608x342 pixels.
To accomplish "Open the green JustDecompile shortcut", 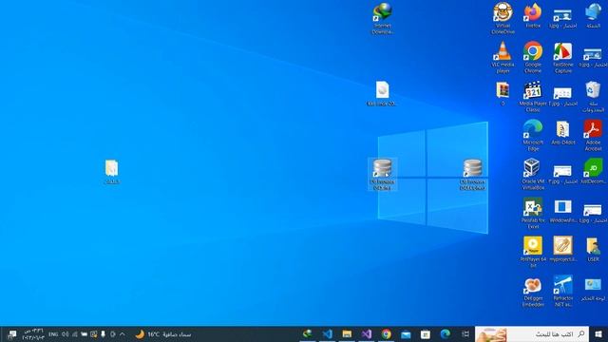I will click(x=593, y=171).
